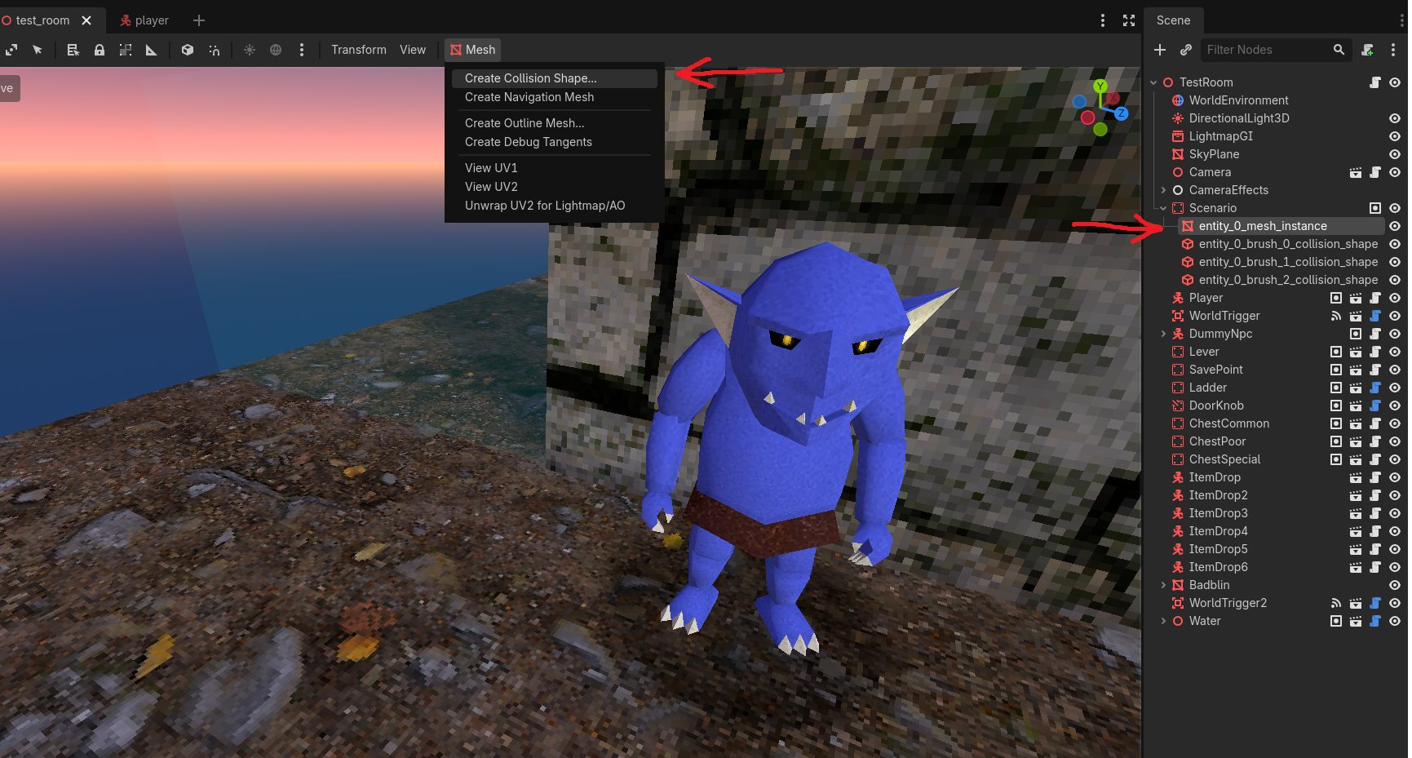Open the Scene dock extra options menu
Screen dimensions: 1412x758
[x=1393, y=50]
